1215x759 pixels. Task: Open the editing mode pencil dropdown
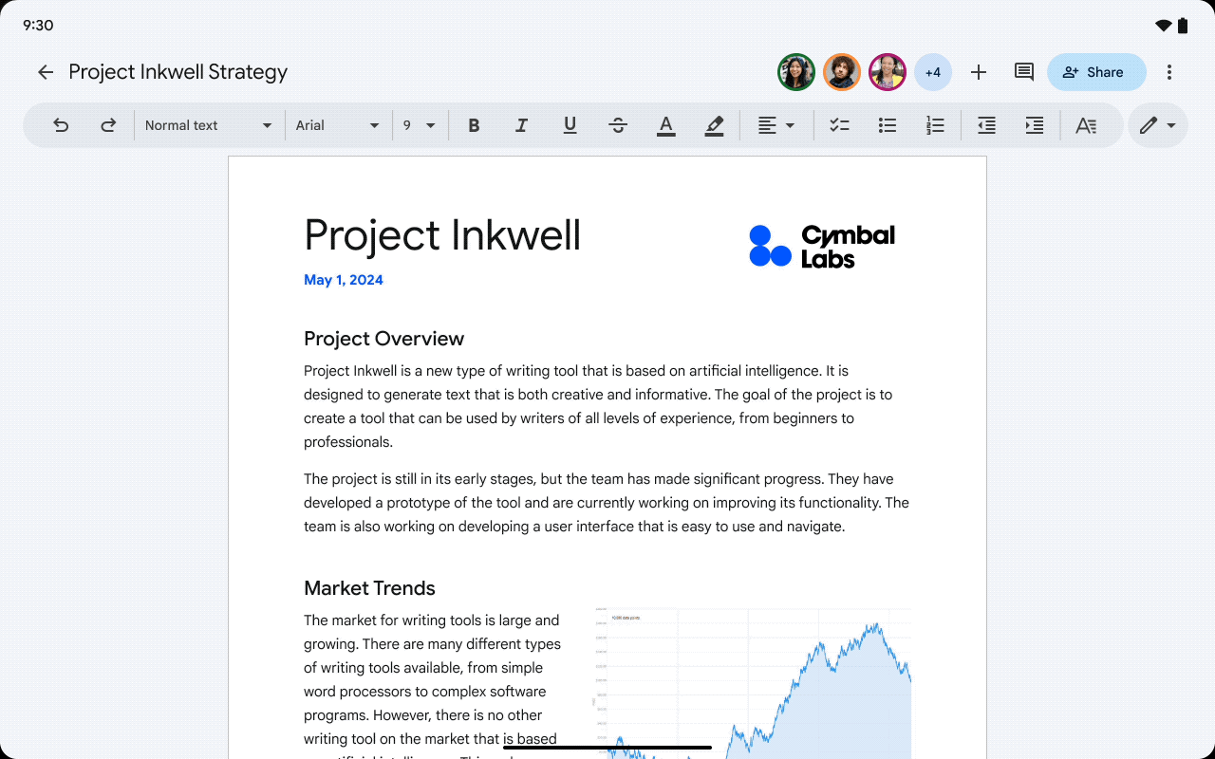[x=1158, y=125]
